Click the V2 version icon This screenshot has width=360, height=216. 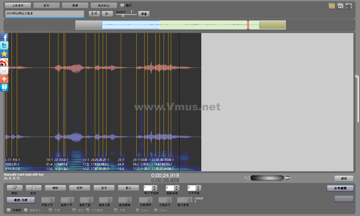pyautogui.click(x=332, y=6)
